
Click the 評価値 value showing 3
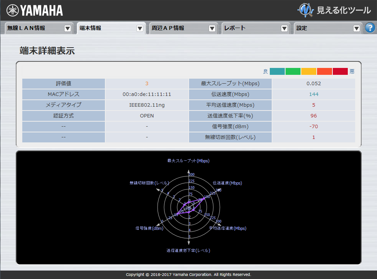pos(147,83)
